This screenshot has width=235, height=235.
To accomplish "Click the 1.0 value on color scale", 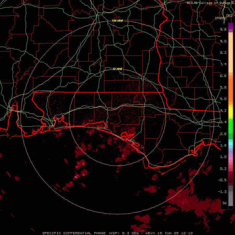I will (223, 157).
